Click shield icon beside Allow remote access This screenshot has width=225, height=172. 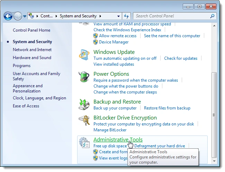(x=96, y=36)
